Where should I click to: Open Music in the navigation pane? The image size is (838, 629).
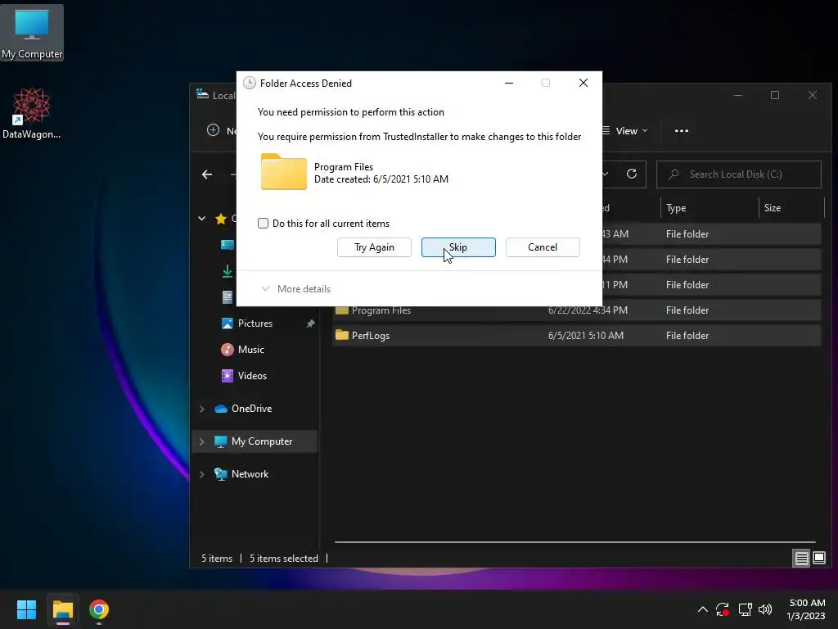click(x=242, y=350)
